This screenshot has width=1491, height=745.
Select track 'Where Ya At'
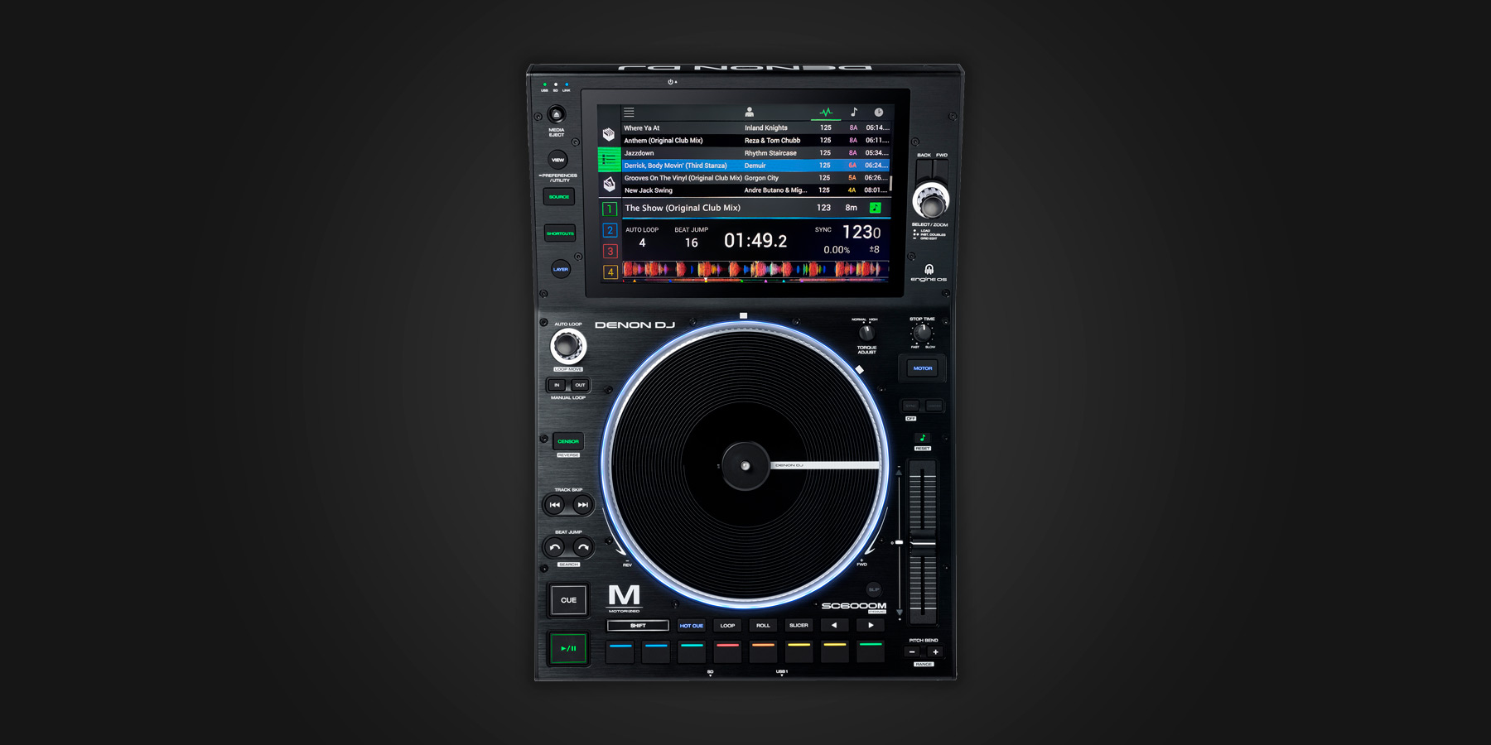(755, 128)
